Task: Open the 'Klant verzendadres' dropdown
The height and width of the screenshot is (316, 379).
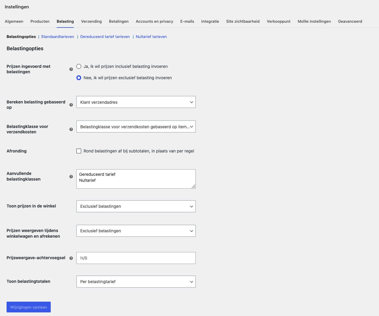Action: (x=136, y=102)
